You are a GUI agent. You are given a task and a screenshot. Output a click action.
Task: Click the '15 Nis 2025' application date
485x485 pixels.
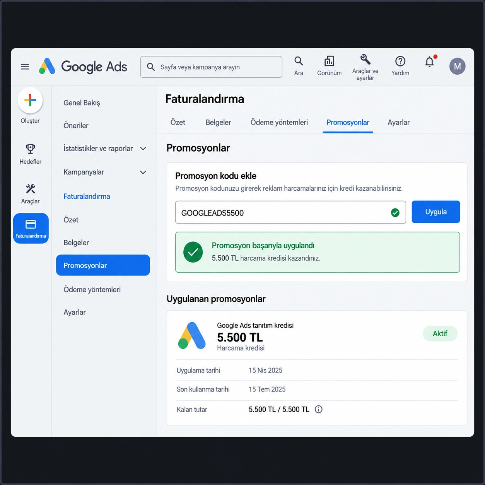point(265,371)
